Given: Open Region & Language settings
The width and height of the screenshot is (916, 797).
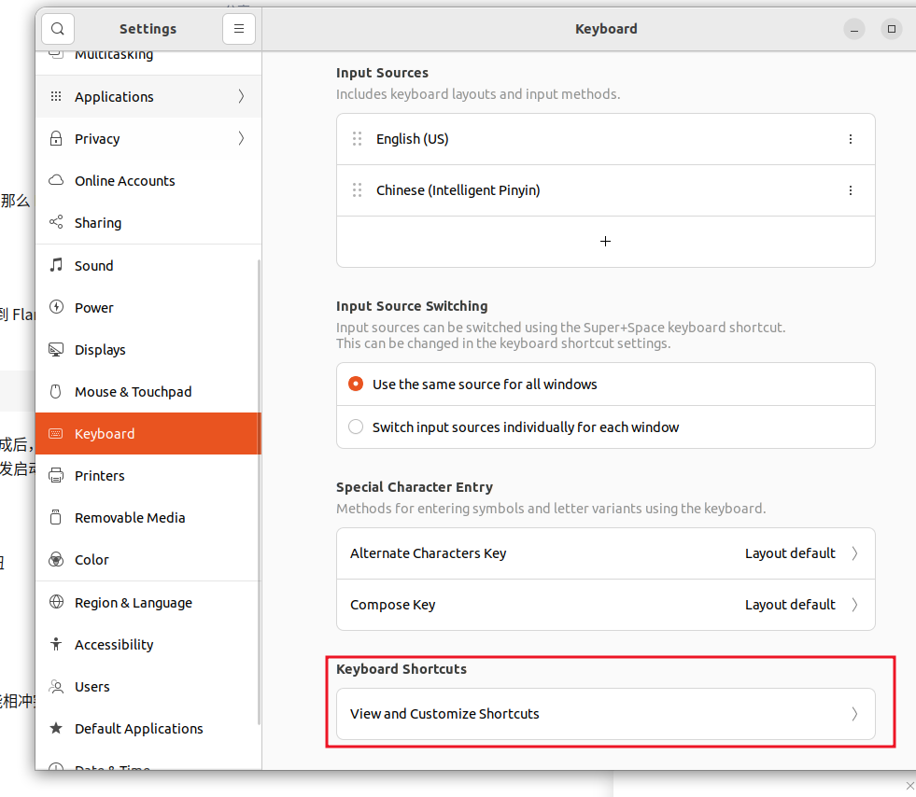Looking at the screenshot, I should click(x=148, y=602).
